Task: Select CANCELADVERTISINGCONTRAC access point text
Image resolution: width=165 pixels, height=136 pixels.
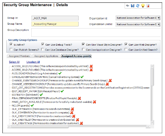Action: point(46,77)
